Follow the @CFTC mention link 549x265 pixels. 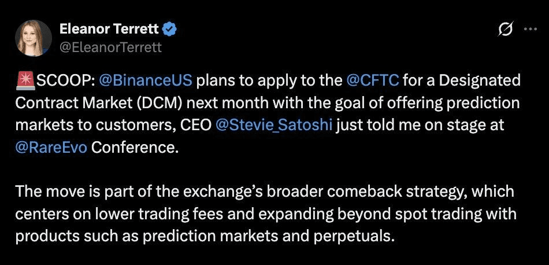pyautogui.click(x=373, y=81)
